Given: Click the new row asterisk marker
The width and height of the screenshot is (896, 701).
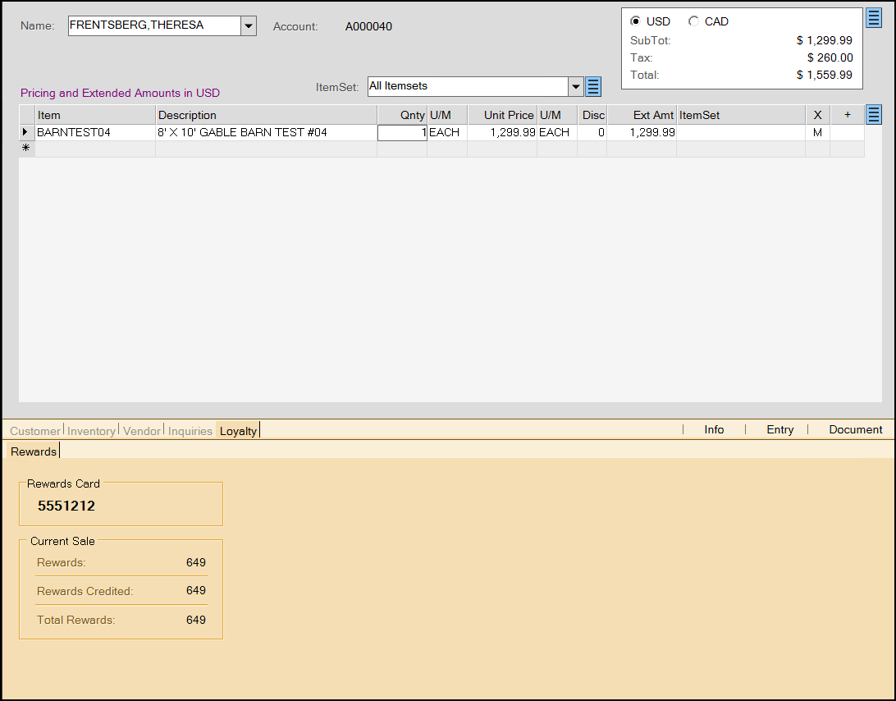Looking at the screenshot, I should [x=26, y=149].
